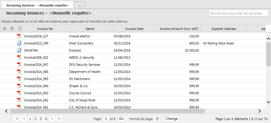Click the star favorites column header icon
The image size is (271, 123).
coord(4,29)
